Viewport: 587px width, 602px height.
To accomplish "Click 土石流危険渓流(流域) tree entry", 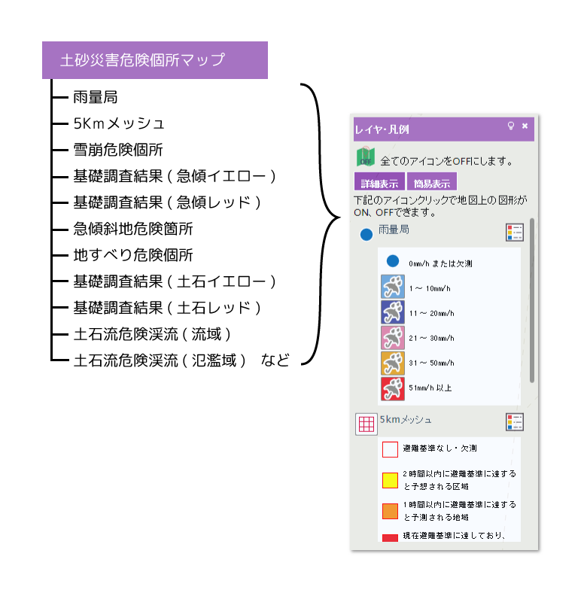I will [153, 334].
